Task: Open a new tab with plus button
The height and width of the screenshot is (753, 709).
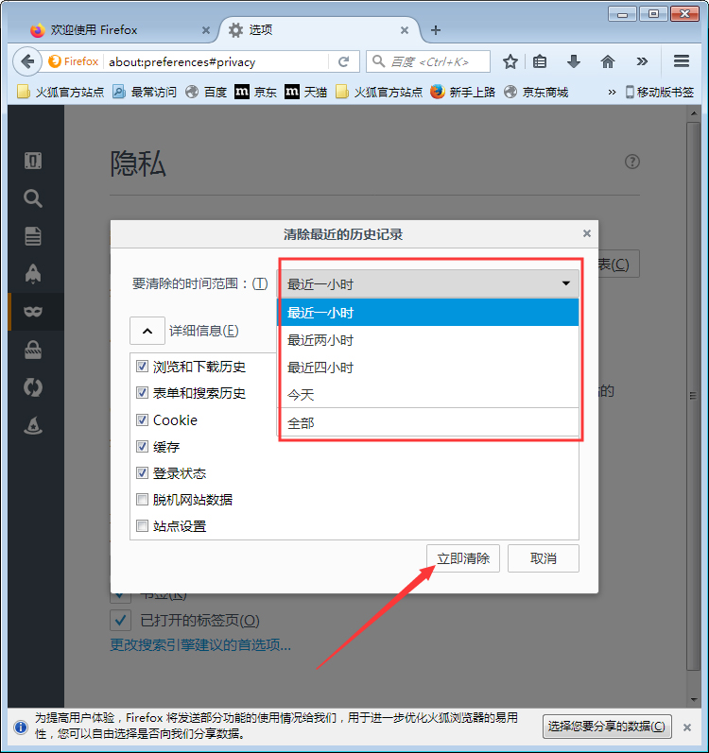Action: 436,30
